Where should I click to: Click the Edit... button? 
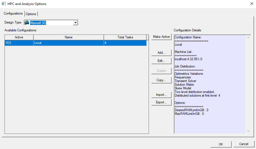pyautogui.click(x=161, y=61)
